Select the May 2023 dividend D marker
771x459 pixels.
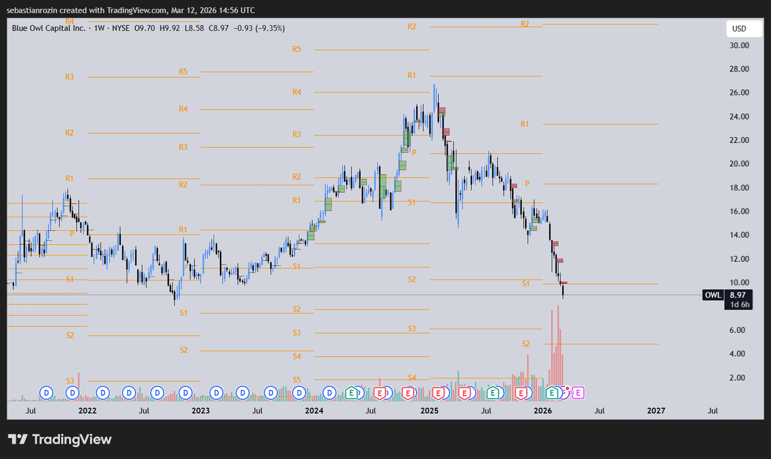[x=242, y=393]
